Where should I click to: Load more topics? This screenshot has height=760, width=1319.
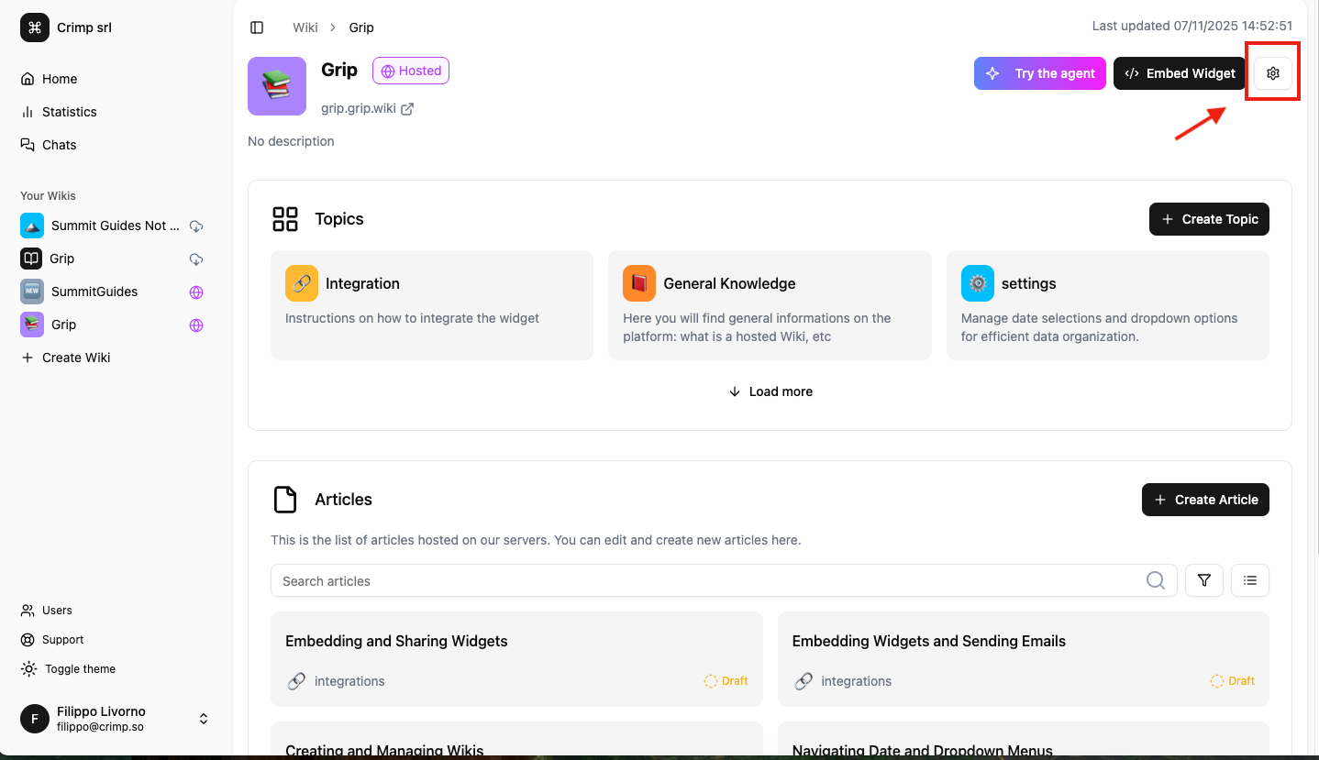pyautogui.click(x=770, y=391)
